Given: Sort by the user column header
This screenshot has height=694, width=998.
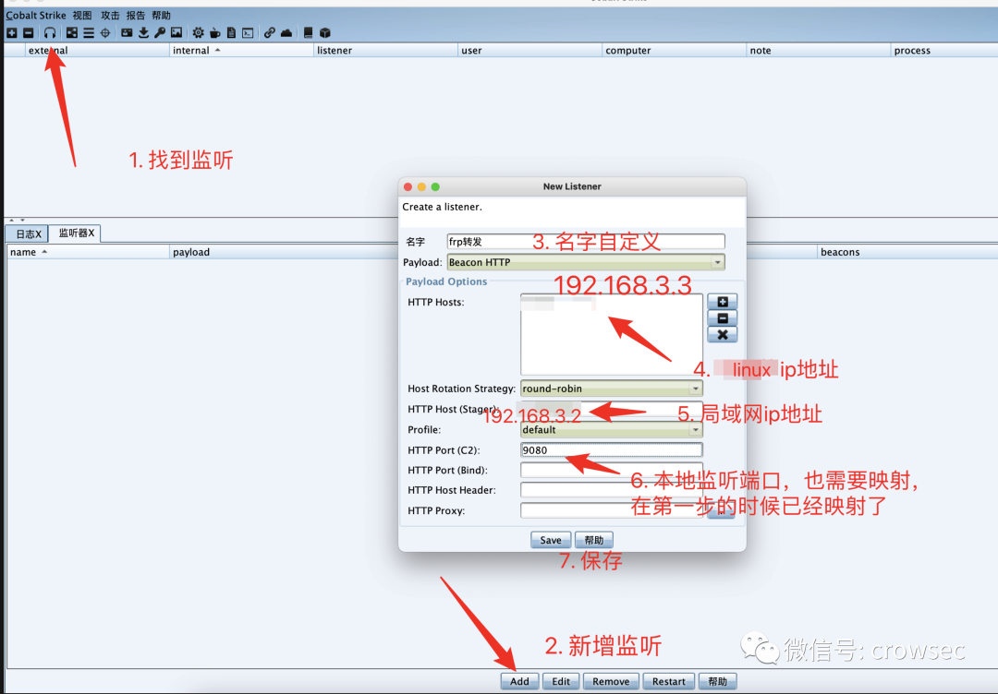Looking at the screenshot, I should click(529, 50).
